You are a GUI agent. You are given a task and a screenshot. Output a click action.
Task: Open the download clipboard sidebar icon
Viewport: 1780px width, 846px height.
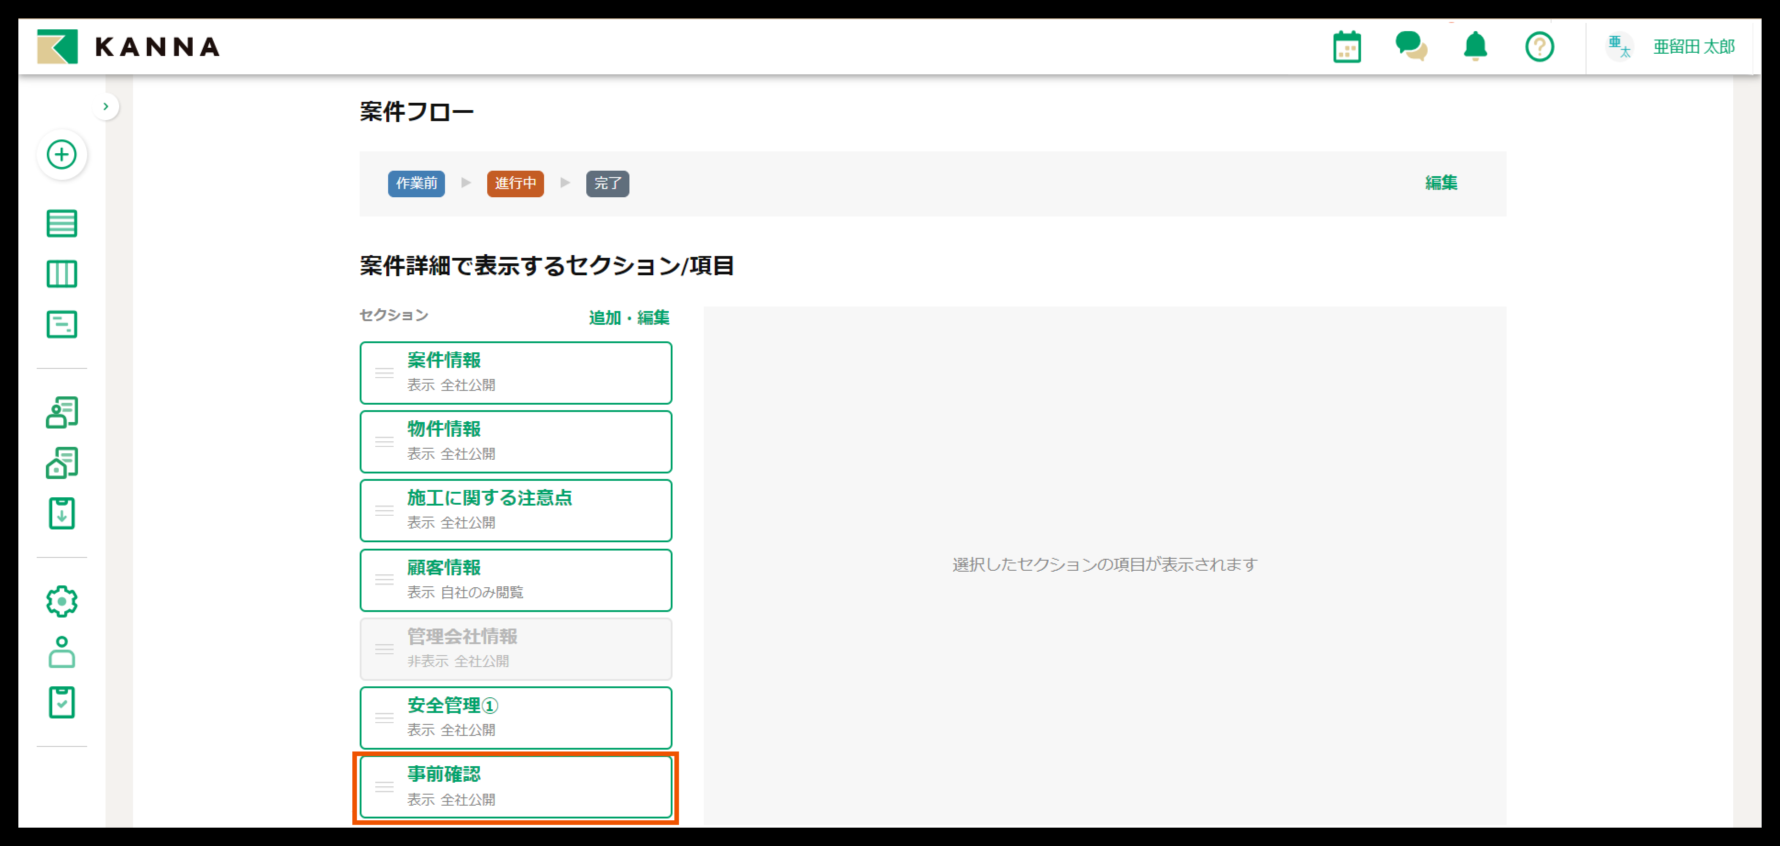(x=61, y=513)
